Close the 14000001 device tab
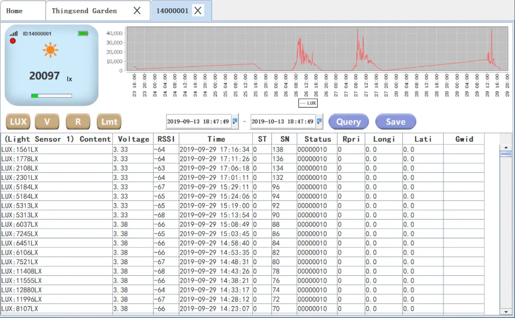The width and height of the screenshot is (515, 318). coord(198,10)
